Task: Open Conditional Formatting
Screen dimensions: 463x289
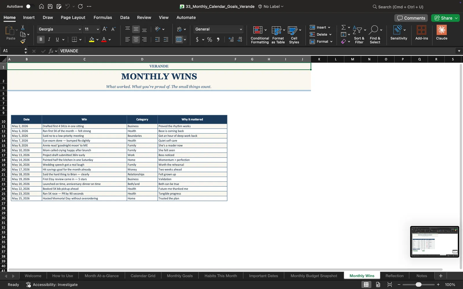Action: (x=260, y=35)
